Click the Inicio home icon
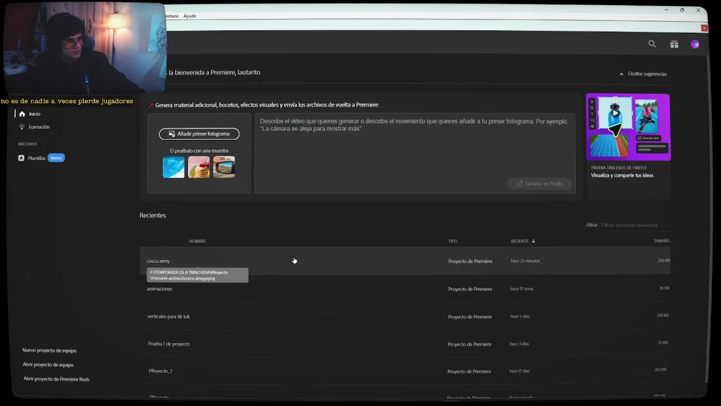 22,114
